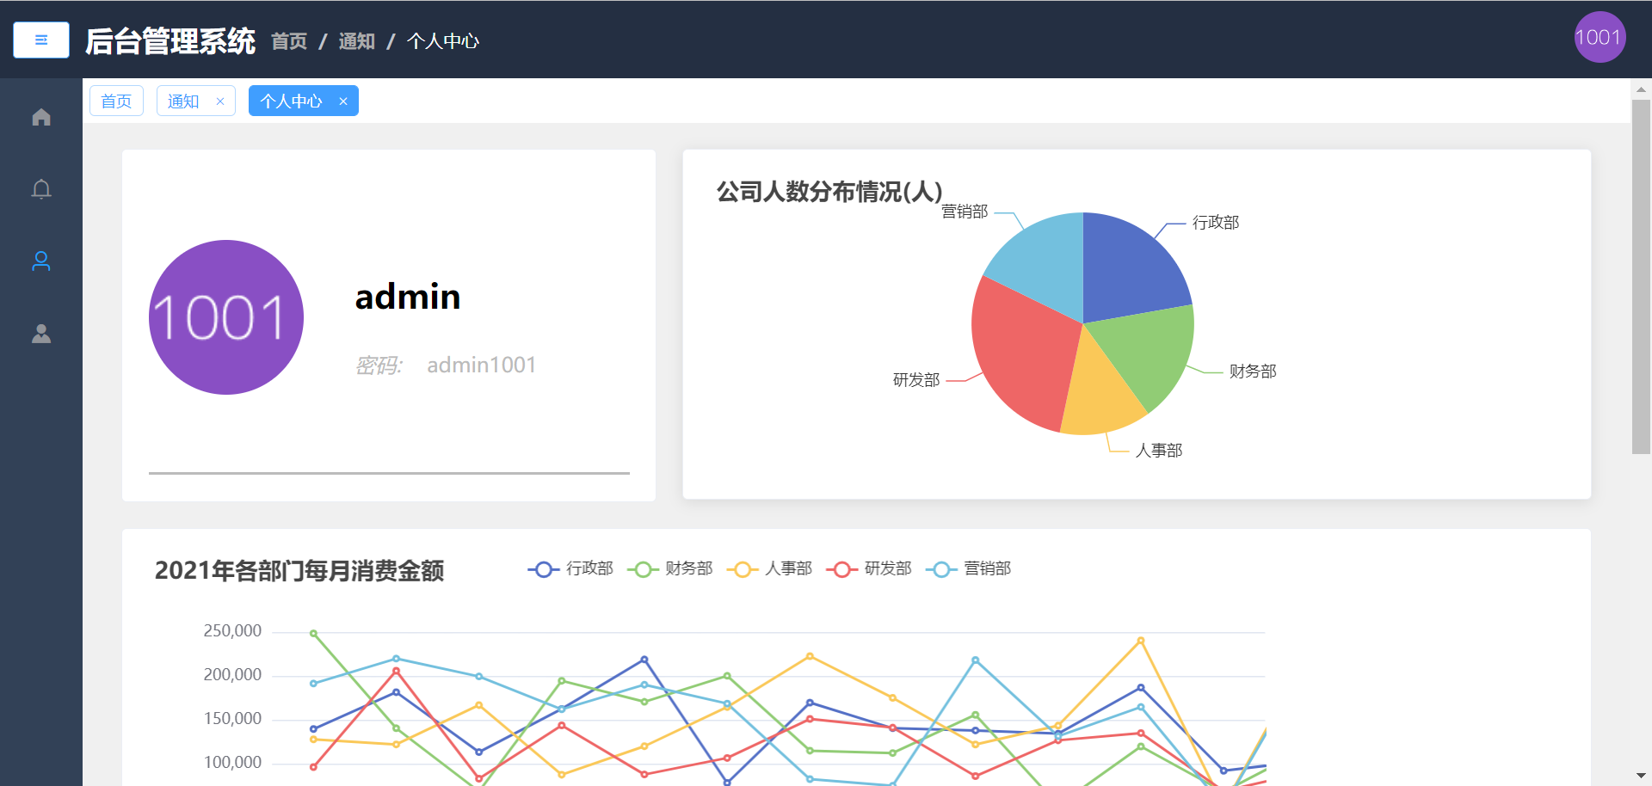Image resolution: width=1652 pixels, height=786 pixels.
Task: Toggle 财务部 series in line chart legend
Action: (x=670, y=569)
